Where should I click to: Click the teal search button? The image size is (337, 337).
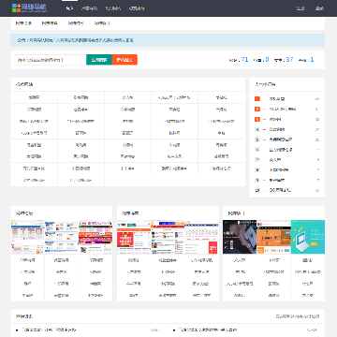tap(99, 60)
